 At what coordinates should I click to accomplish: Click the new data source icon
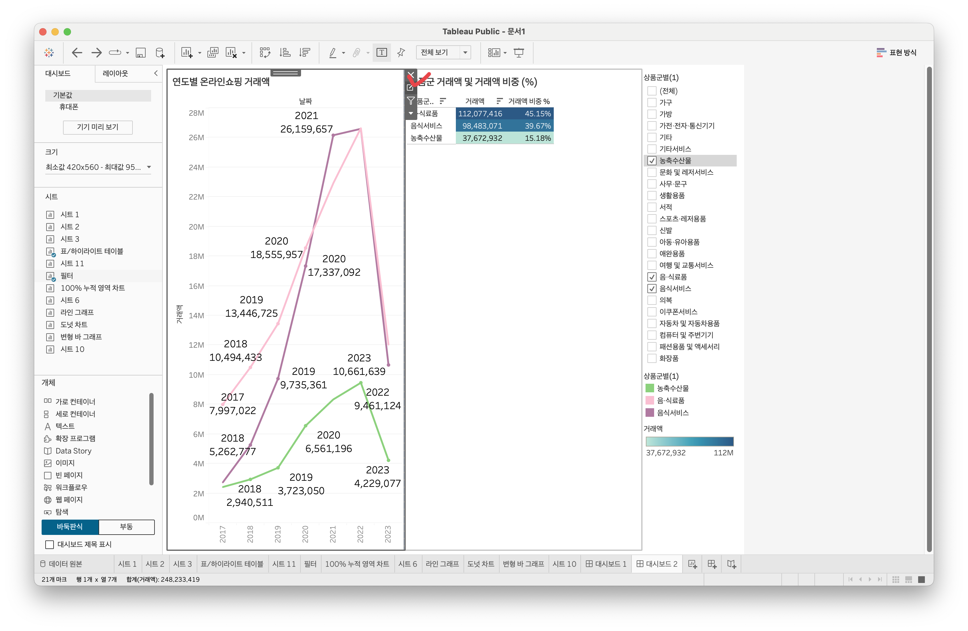point(160,53)
